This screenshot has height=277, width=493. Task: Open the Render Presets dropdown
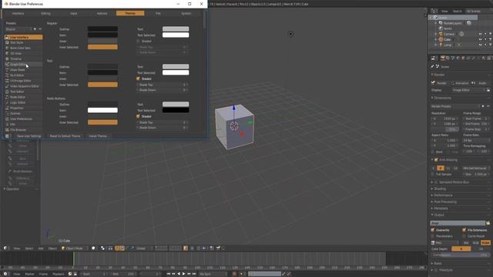(x=454, y=106)
